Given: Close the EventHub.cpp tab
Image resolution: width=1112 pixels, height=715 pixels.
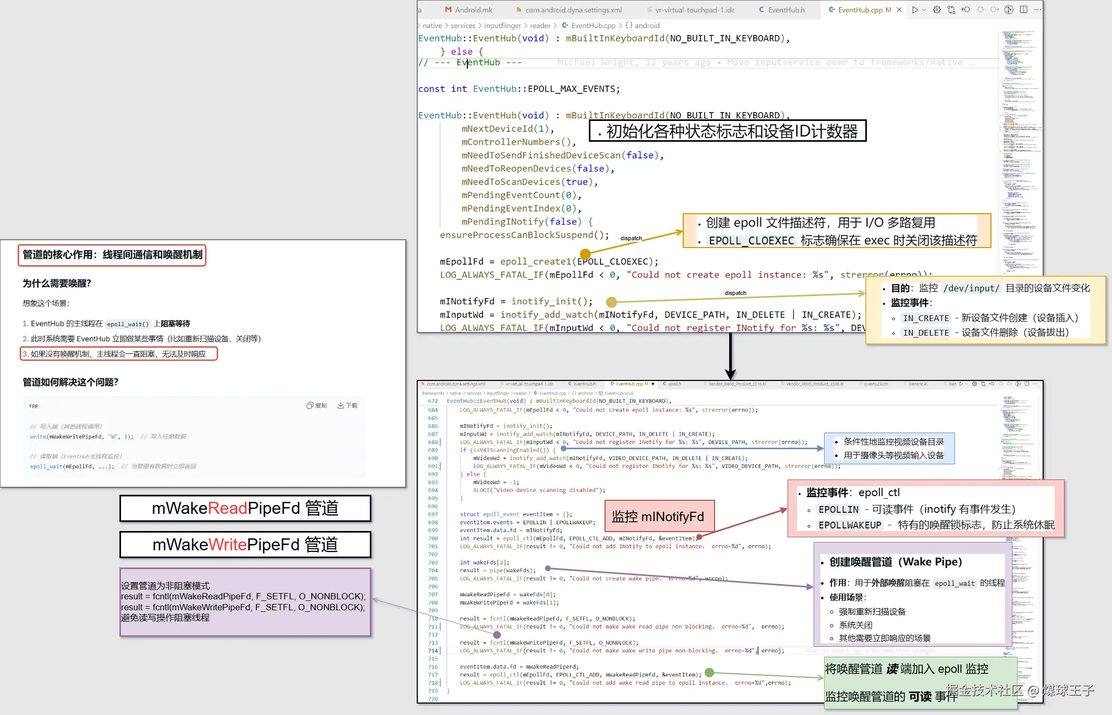Looking at the screenshot, I should click(x=899, y=10).
